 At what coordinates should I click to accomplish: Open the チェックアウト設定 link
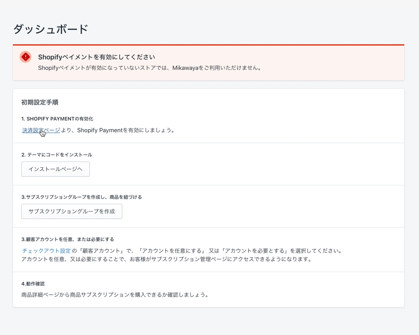click(x=46, y=250)
